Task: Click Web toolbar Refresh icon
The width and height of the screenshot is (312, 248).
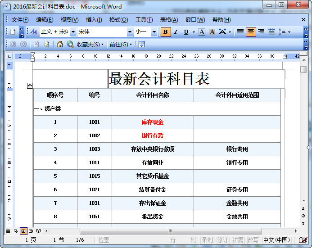Action: coord(46,44)
